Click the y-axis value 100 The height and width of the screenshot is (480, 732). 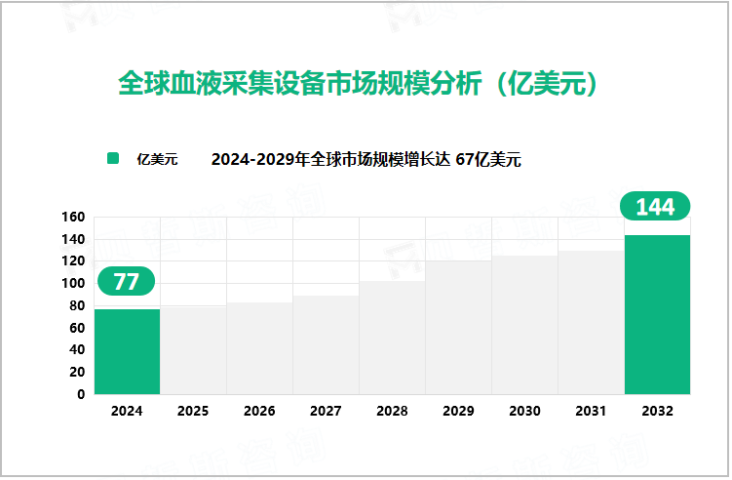click(x=73, y=283)
